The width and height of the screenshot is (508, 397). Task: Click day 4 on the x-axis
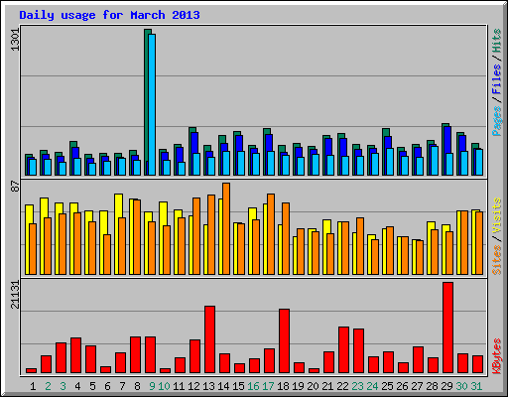(x=77, y=386)
